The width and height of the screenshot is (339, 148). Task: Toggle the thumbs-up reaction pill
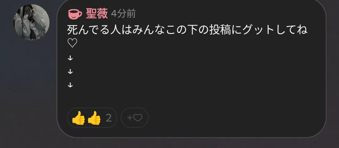pyautogui.click(x=92, y=118)
